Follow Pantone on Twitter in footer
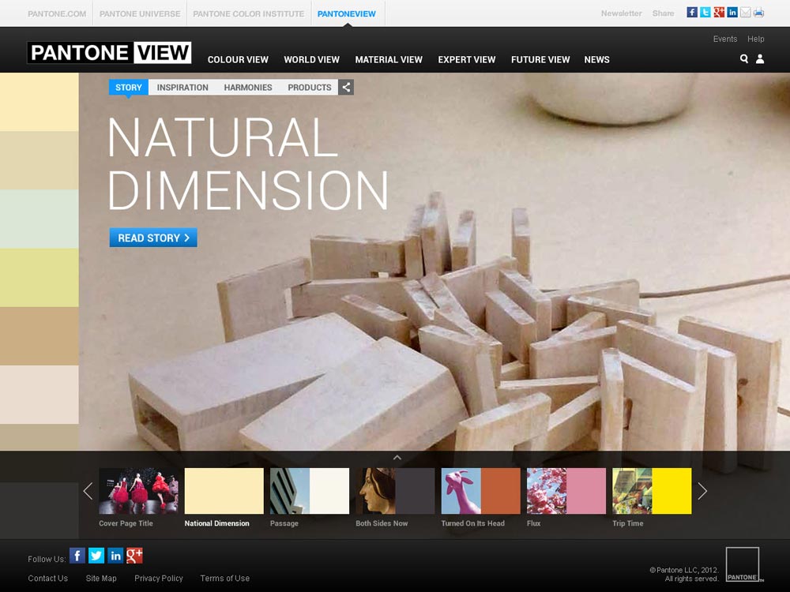This screenshot has height=592, width=790. (x=96, y=555)
